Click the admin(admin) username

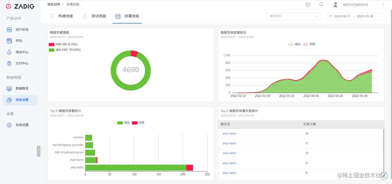pyautogui.click(x=355, y=5)
